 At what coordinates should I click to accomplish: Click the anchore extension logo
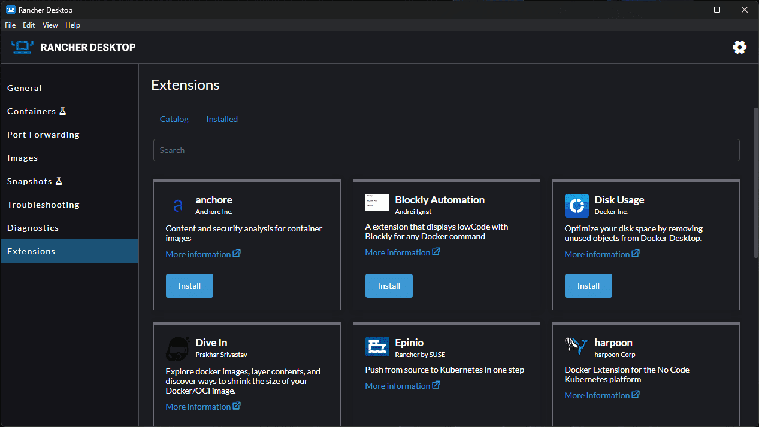177,206
